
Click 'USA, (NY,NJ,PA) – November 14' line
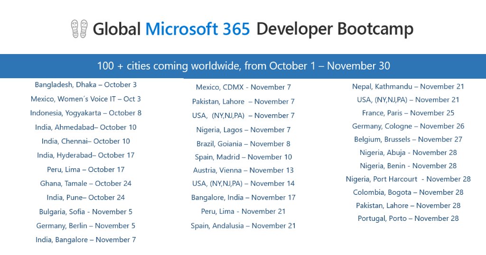(243, 183)
